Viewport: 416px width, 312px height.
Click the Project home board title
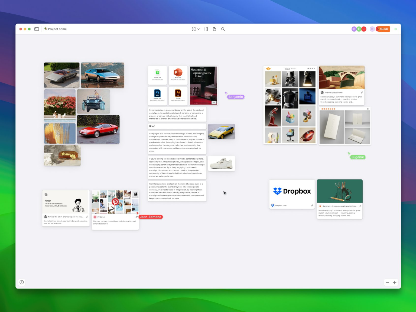[57, 29]
